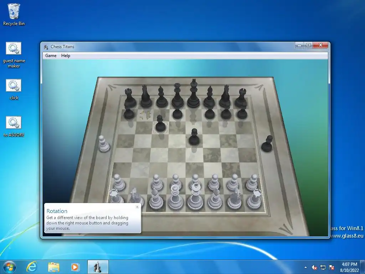The image size is (365, 274).
Task: Open Windows Explorer from the taskbar
Action: pyautogui.click(x=54, y=267)
